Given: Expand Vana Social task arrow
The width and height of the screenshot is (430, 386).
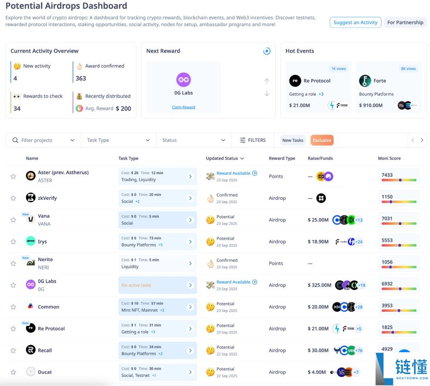Looking at the screenshot, I should (190, 220).
